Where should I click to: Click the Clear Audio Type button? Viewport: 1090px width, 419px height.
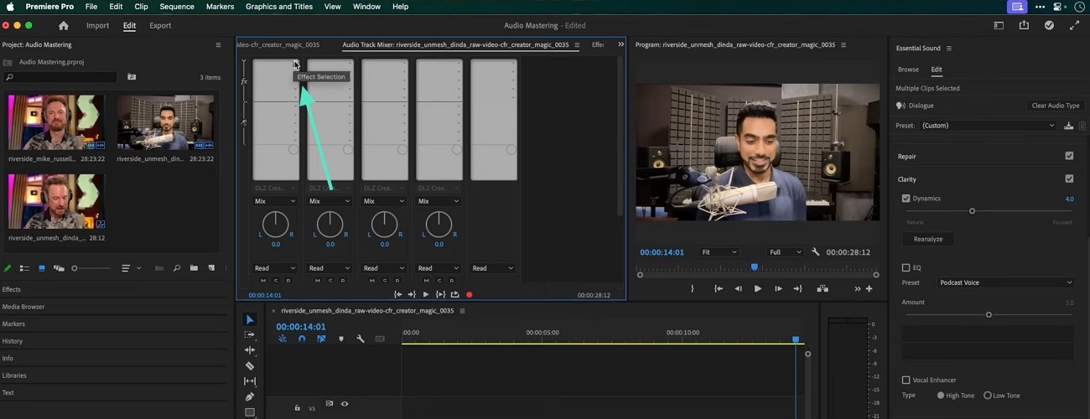(x=1055, y=106)
